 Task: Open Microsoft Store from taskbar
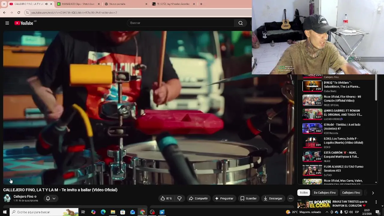[123, 212]
